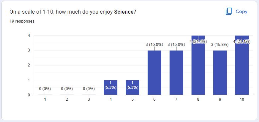
Task: Click x-axis label 10
Action: pos(242,99)
